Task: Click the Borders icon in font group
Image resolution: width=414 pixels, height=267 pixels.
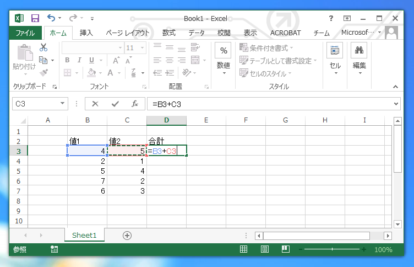Action: pyautogui.click(x=68, y=72)
